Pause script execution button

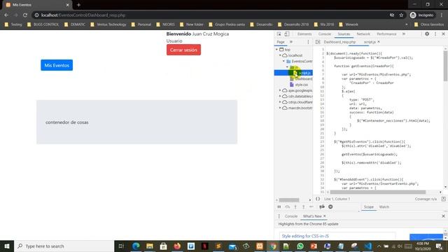click(x=279, y=207)
